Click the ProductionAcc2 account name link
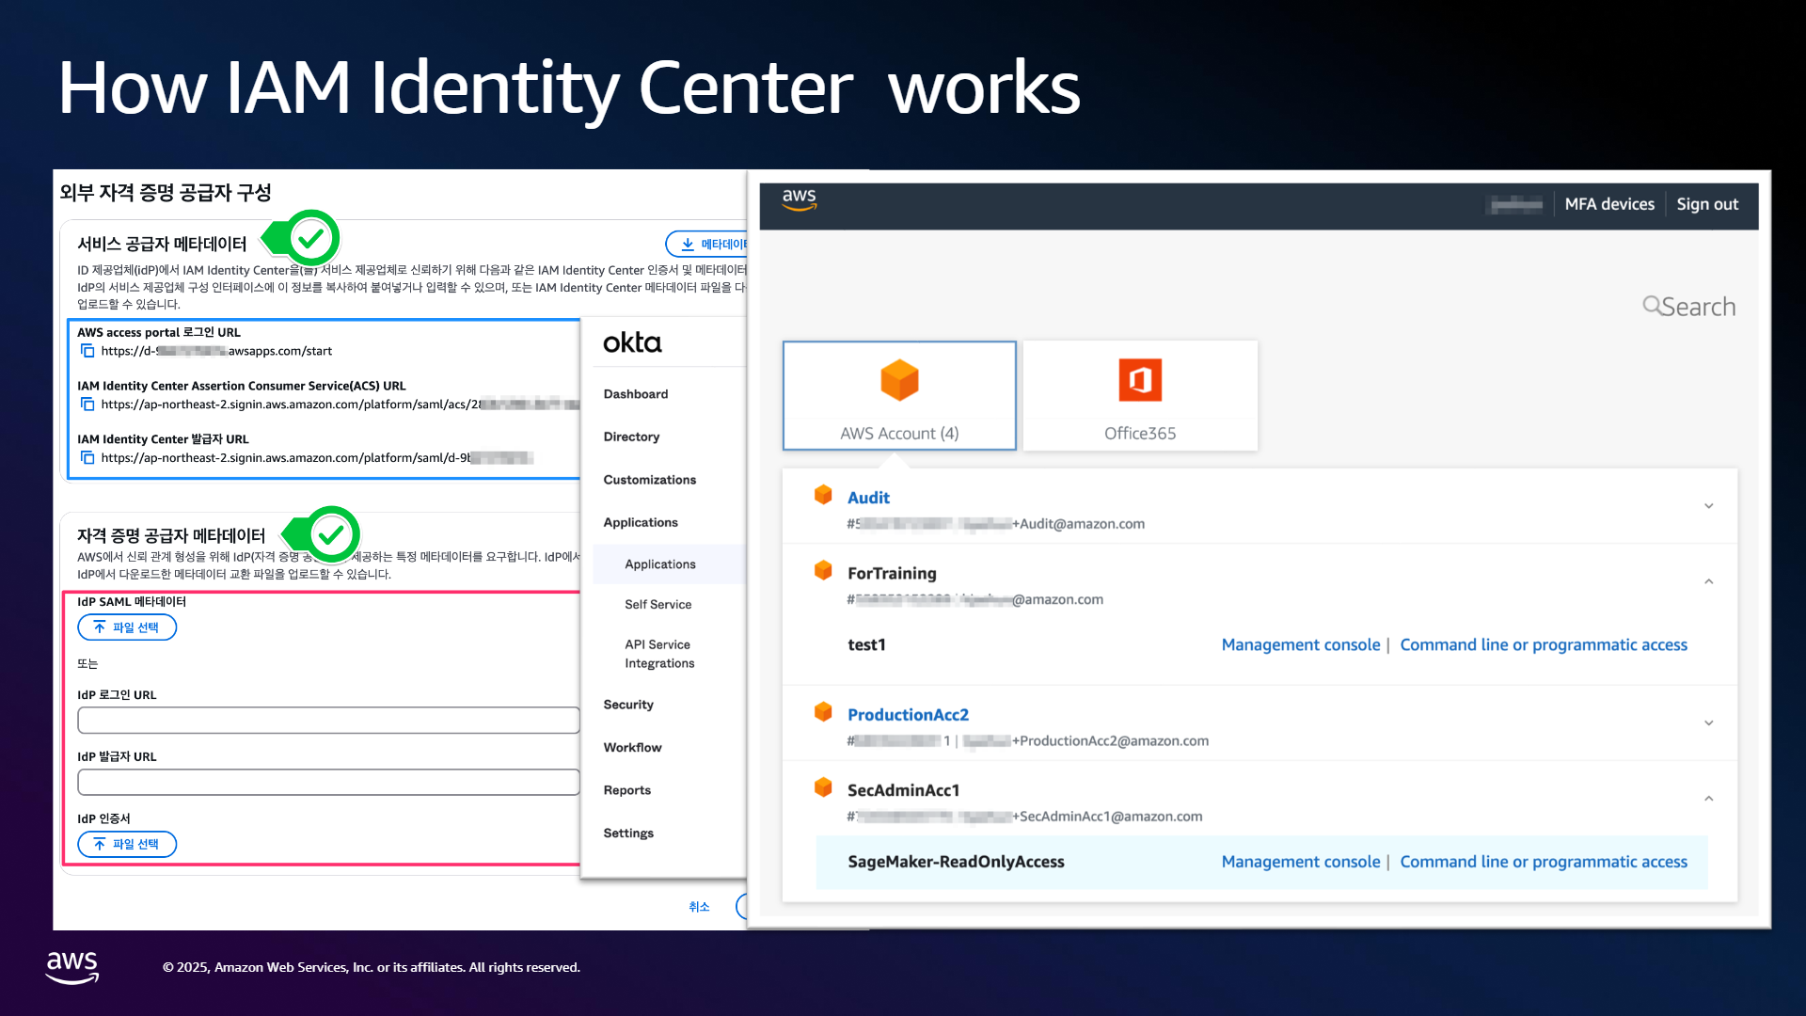 point(908,715)
